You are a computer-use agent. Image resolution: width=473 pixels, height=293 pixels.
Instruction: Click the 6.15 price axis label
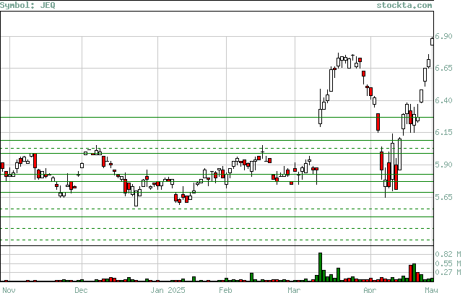(x=443, y=132)
